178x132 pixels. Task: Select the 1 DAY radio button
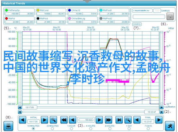pyautogui.click(x=129, y=128)
